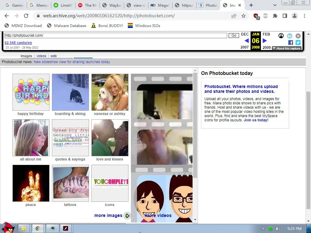Open the vanessa or ashley thumbnail
The width and height of the screenshot is (311, 233).
pyautogui.click(x=110, y=92)
